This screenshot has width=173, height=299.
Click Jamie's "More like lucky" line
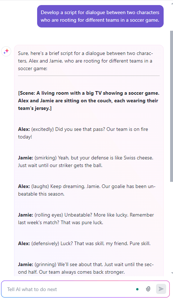pos(86,219)
